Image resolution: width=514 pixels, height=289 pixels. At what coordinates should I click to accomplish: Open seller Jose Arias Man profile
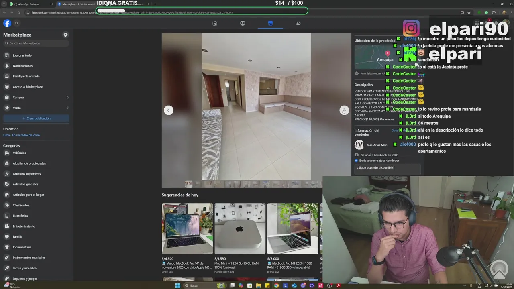(x=377, y=145)
